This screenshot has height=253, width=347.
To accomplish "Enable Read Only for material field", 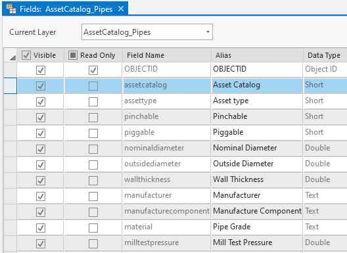I will [x=93, y=228].
